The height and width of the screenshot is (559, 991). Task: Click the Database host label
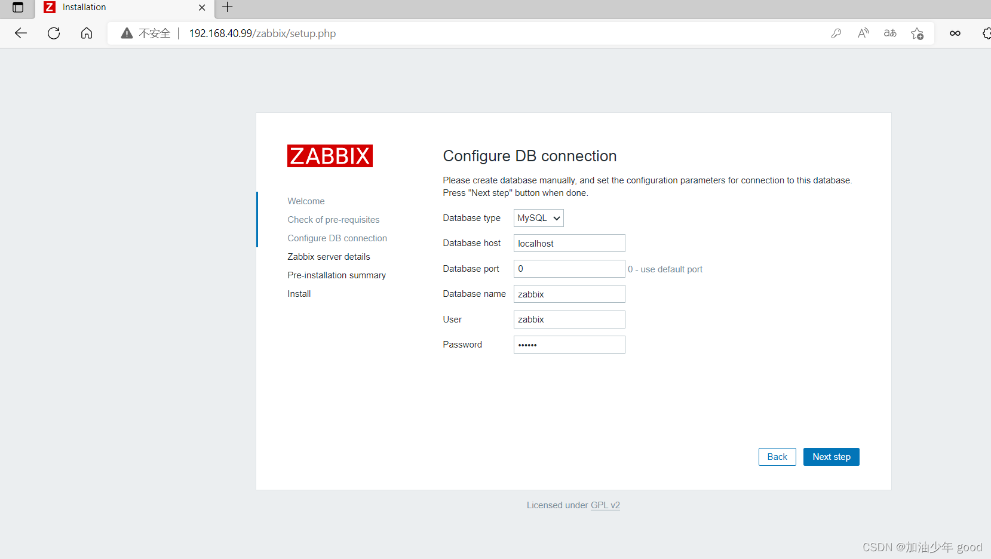pos(472,243)
